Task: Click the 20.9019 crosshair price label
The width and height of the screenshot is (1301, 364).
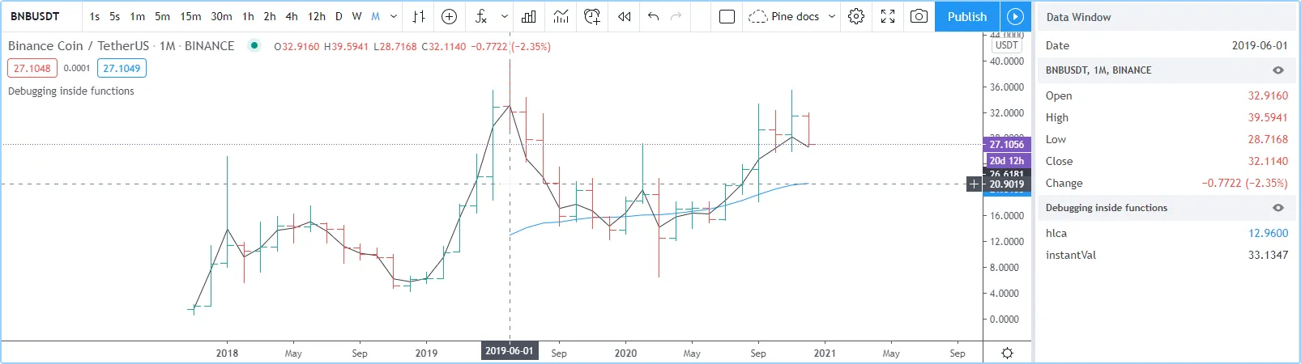Action: 1007,184
